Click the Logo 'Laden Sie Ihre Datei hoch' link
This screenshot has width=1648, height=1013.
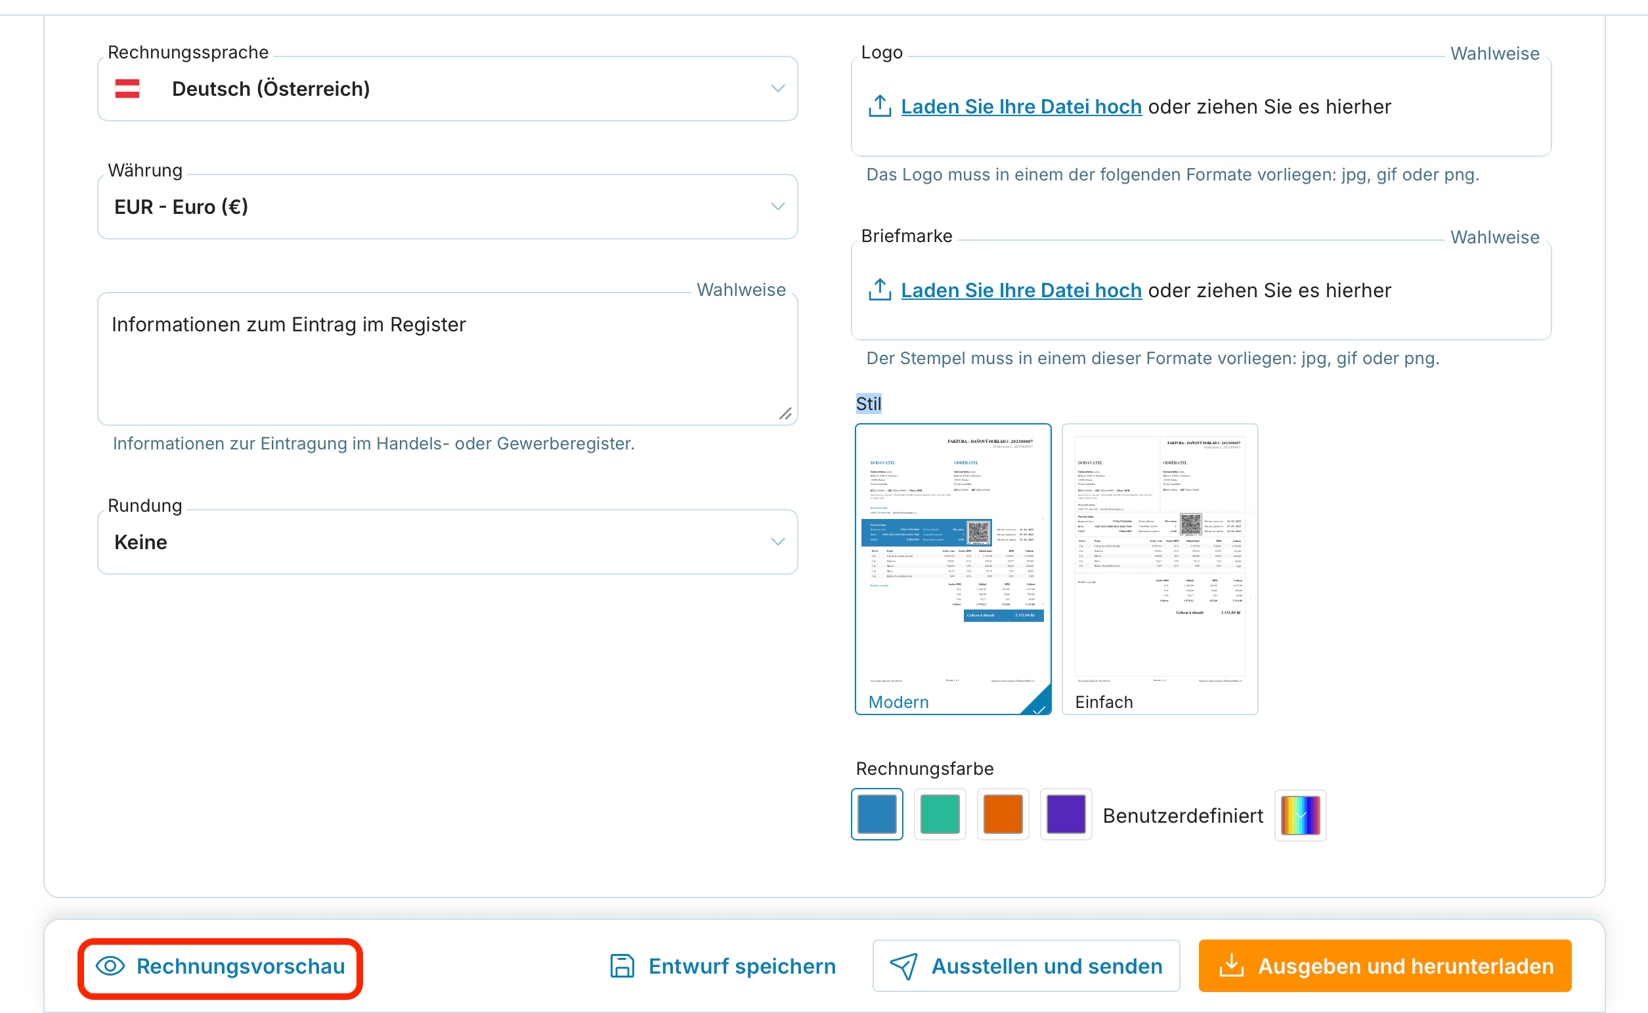tap(1021, 106)
